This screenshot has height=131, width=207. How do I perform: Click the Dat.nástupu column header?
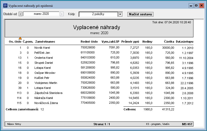[185, 42]
